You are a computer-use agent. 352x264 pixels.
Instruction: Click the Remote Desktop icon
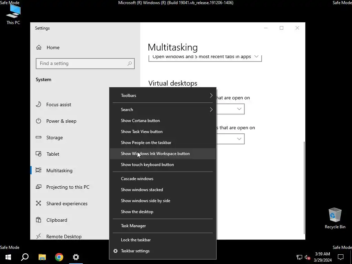pos(38,236)
